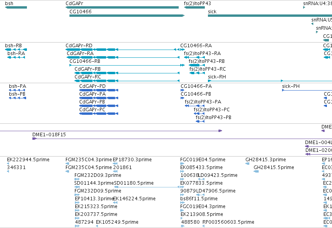Select the bsh gene bar
Viewport: 332px width, 228px height.
click(x=16, y=7)
